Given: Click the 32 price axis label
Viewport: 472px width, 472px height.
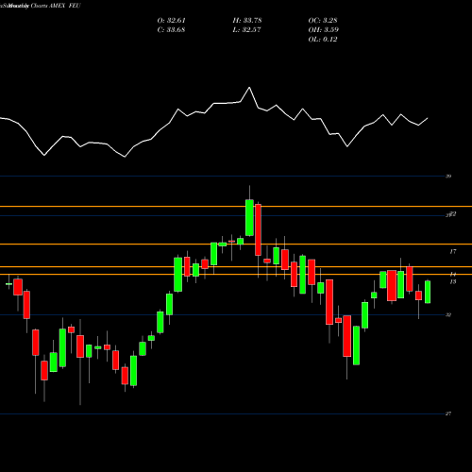Looking at the screenshot, I should pos(448,314).
